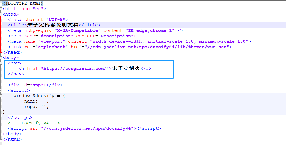Place cursor on the closing </body> tag
Viewport: 286px width, 148px height.
(x=12, y=134)
